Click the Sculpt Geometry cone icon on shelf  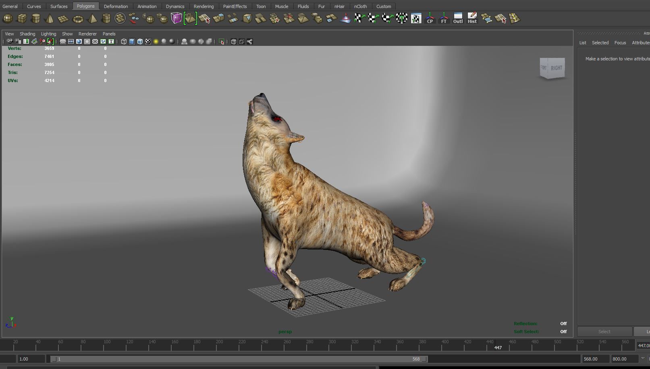(345, 19)
